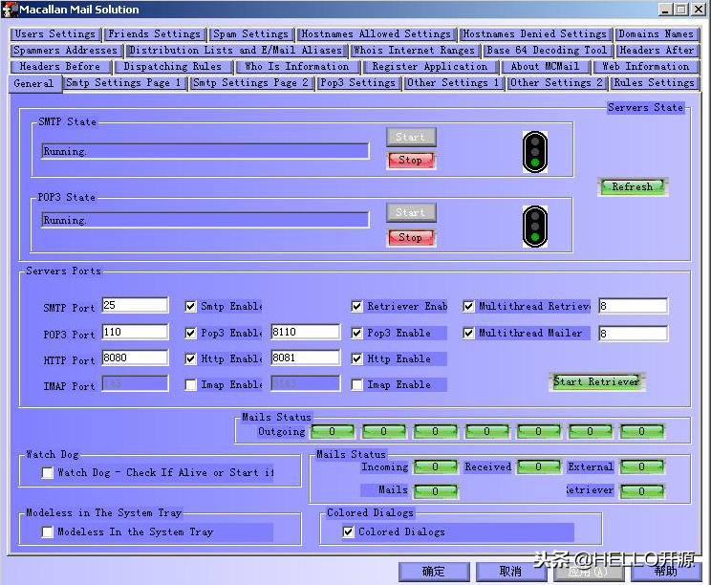This screenshot has height=585, width=711.
Task: Click the secondary Http port field 8081
Action: point(305,357)
